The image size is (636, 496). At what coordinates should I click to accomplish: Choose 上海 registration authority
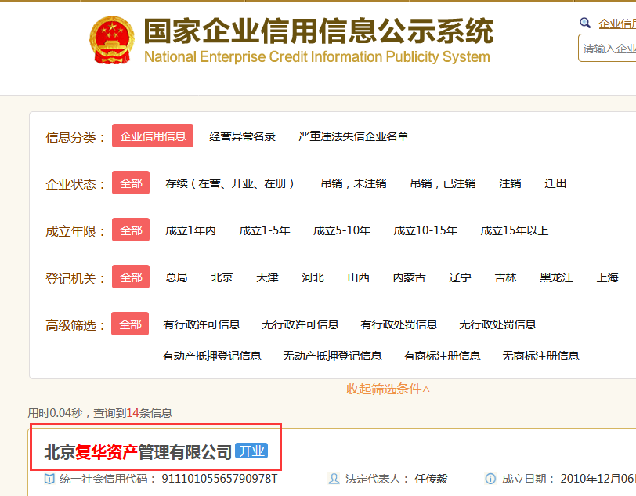click(x=607, y=277)
